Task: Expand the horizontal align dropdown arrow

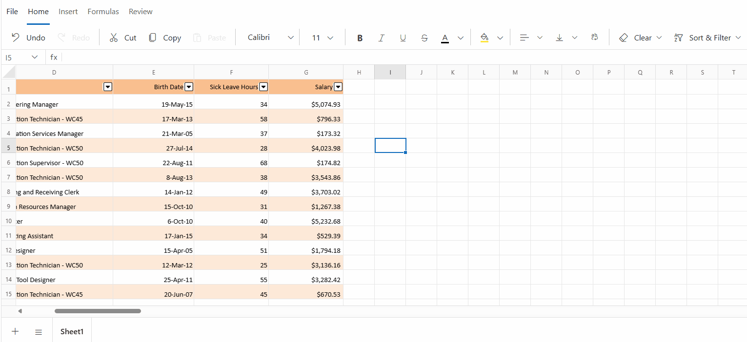Action: pyautogui.click(x=540, y=38)
